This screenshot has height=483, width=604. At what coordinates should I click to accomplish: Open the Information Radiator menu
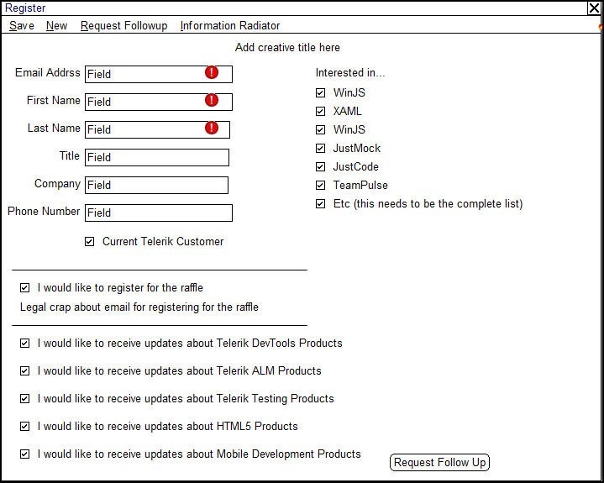pyautogui.click(x=230, y=25)
